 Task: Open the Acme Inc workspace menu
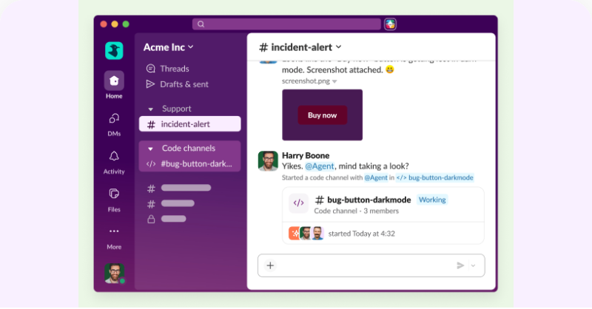[169, 47]
